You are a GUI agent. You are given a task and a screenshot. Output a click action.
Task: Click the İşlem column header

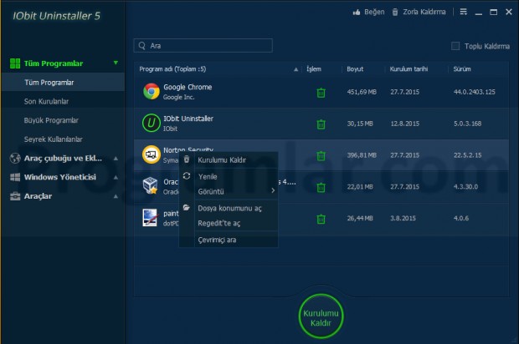[314, 69]
